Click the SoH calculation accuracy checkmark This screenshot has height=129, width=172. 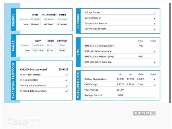(x=154, y=62)
